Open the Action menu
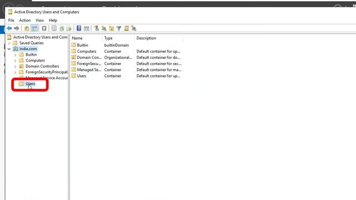356x200 pixels. coord(24,20)
